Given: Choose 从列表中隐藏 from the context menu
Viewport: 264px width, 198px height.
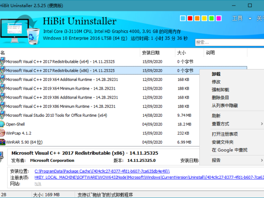Looking at the screenshot, I should [x=225, y=106].
